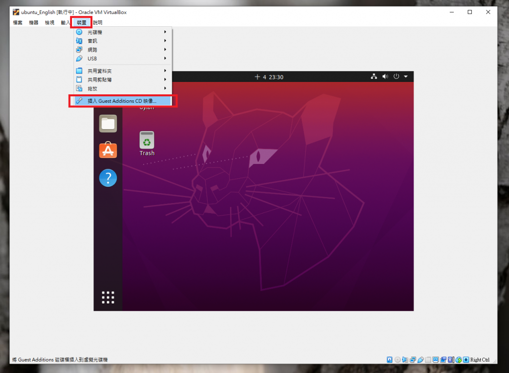Minimize the VirtualBox window
This screenshot has width=509, height=373.
(x=451, y=12)
